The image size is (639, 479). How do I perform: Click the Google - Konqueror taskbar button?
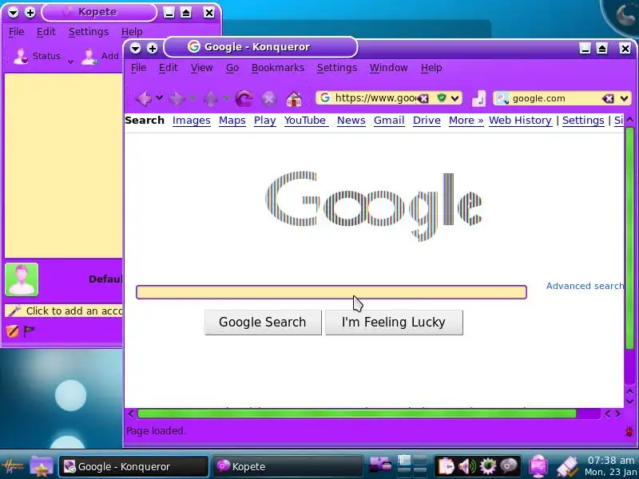point(133,466)
